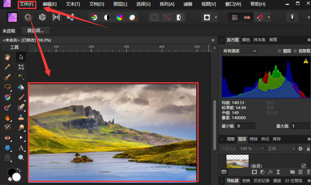Enable the 图层 checkbox in histogram

tap(280, 51)
